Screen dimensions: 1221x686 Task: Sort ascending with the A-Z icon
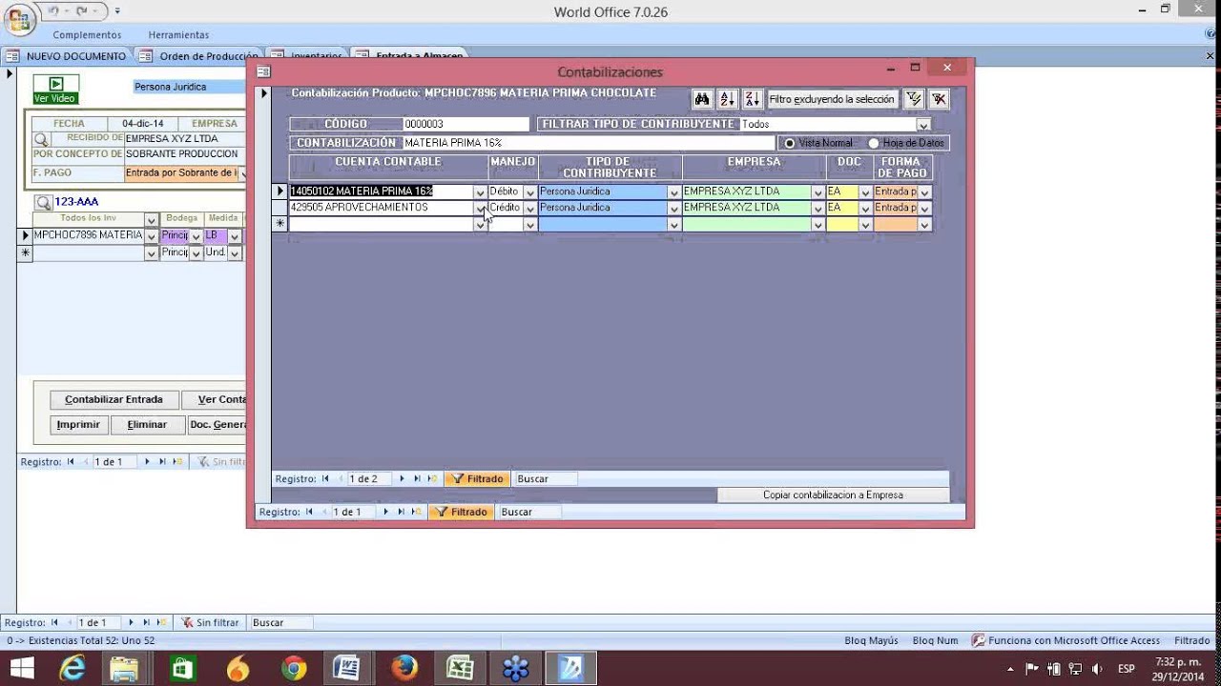tap(727, 99)
